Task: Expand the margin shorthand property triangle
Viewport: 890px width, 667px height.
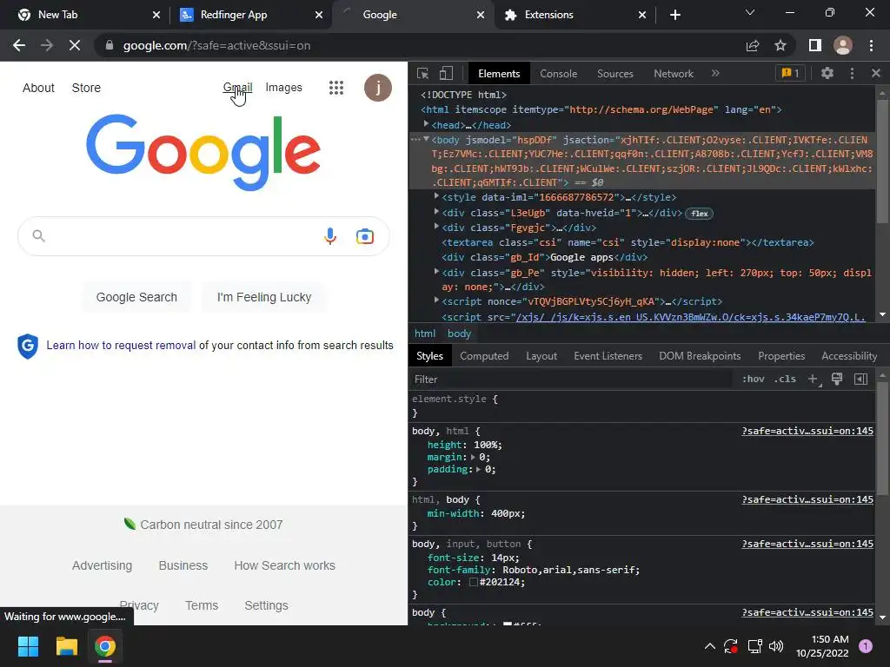Action: click(x=473, y=457)
